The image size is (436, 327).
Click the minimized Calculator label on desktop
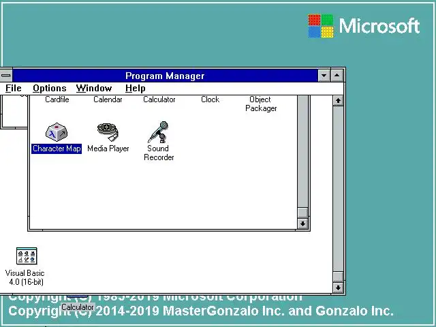(78, 307)
